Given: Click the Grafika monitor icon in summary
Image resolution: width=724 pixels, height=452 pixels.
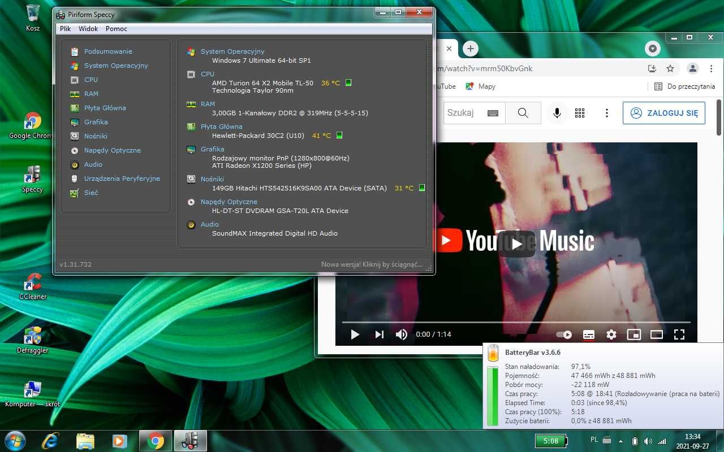Looking at the screenshot, I should tap(191, 149).
